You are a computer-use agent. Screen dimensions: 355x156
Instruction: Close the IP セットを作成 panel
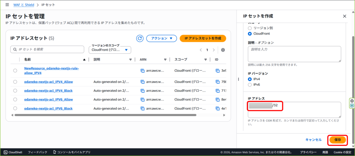click(344, 16)
